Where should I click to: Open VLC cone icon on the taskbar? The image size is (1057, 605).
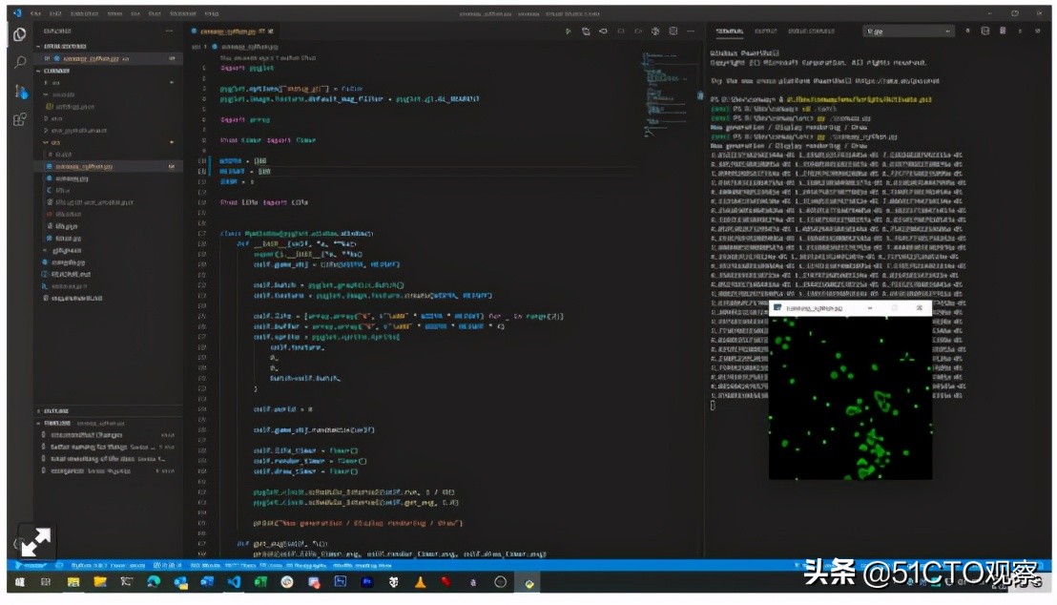(x=420, y=582)
